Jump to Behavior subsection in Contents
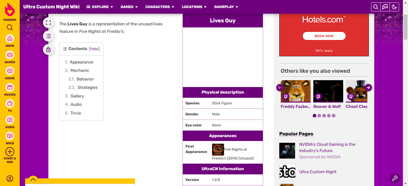Screen dimensions: 408x186 tap(85, 79)
